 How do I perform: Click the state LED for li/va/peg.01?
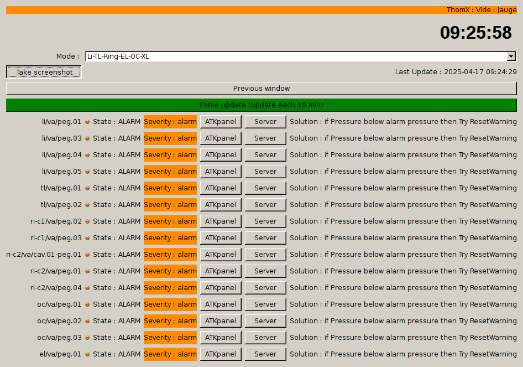click(x=87, y=122)
